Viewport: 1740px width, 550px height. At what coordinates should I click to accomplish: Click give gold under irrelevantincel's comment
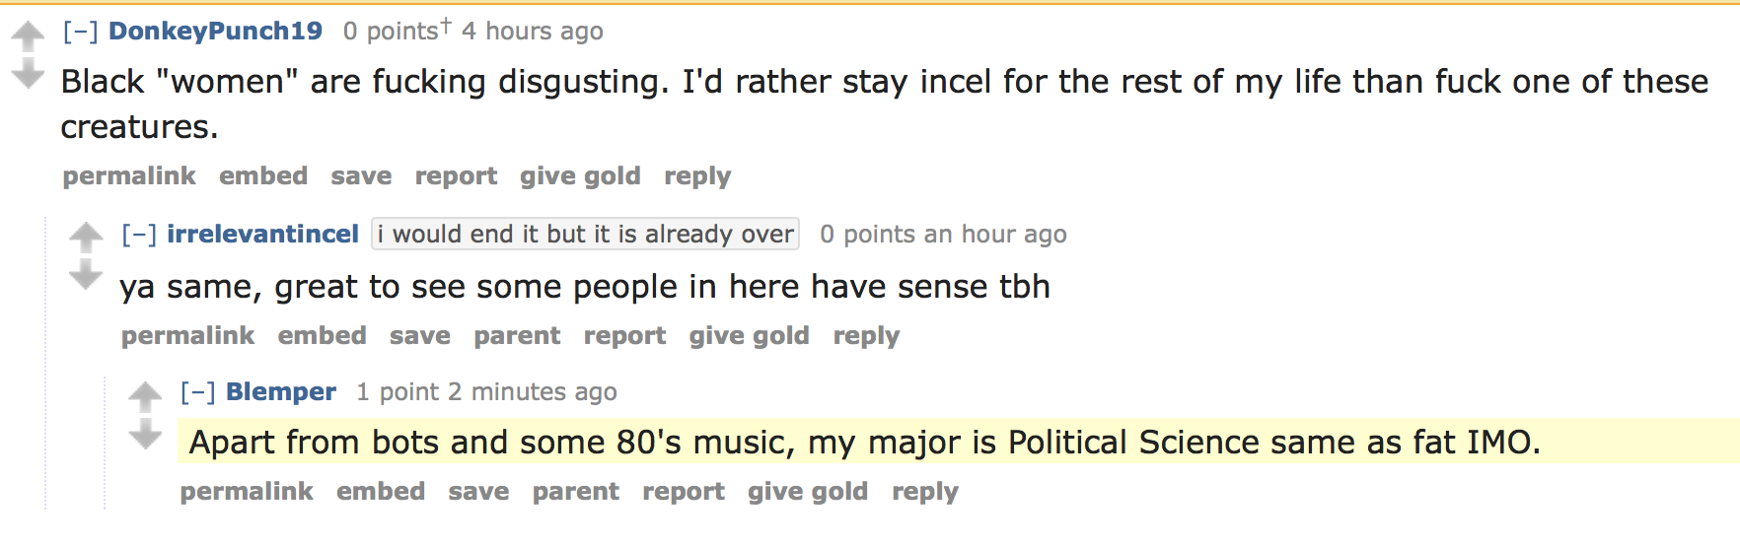[749, 336]
